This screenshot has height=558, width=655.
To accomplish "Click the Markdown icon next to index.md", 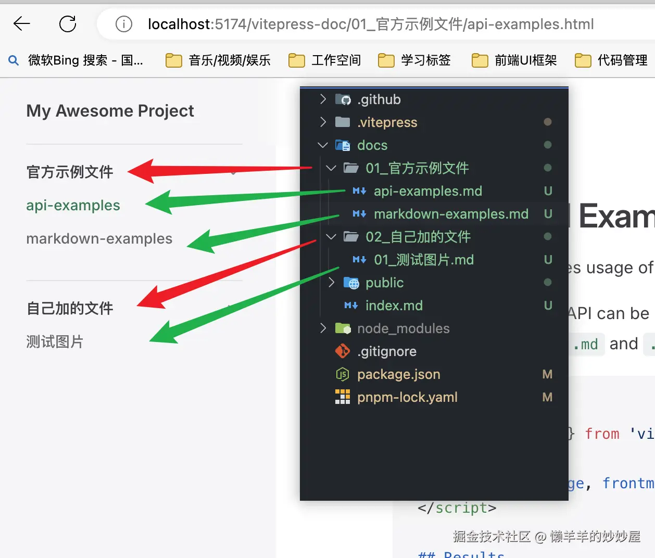I will (x=351, y=306).
